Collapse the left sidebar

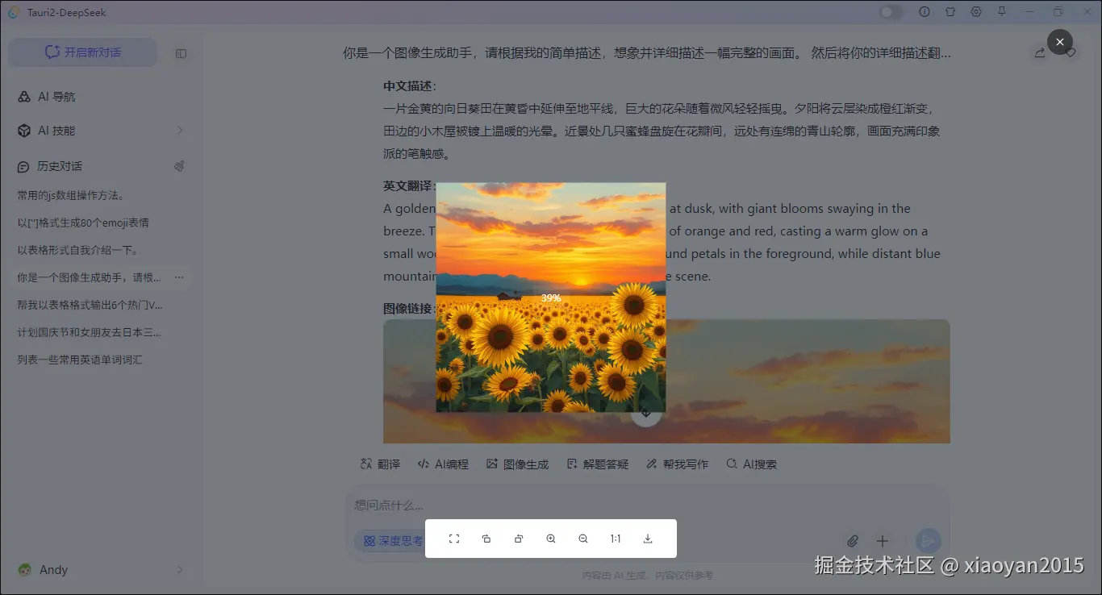click(x=181, y=53)
